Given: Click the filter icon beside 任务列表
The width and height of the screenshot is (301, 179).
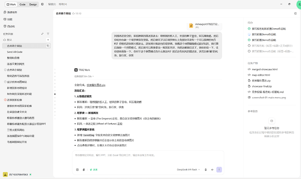Looking at the screenshot, I should [x=48, y=34].
